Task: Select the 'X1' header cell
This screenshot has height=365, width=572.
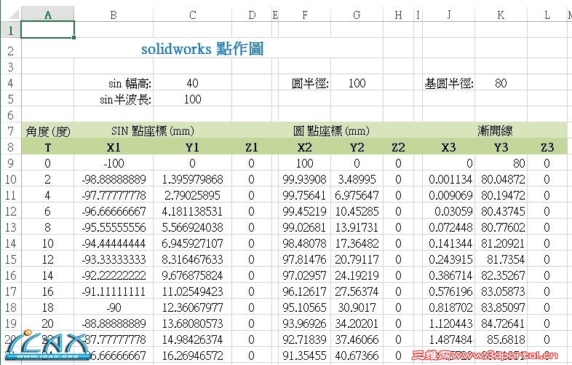Action: click(114, 147)
